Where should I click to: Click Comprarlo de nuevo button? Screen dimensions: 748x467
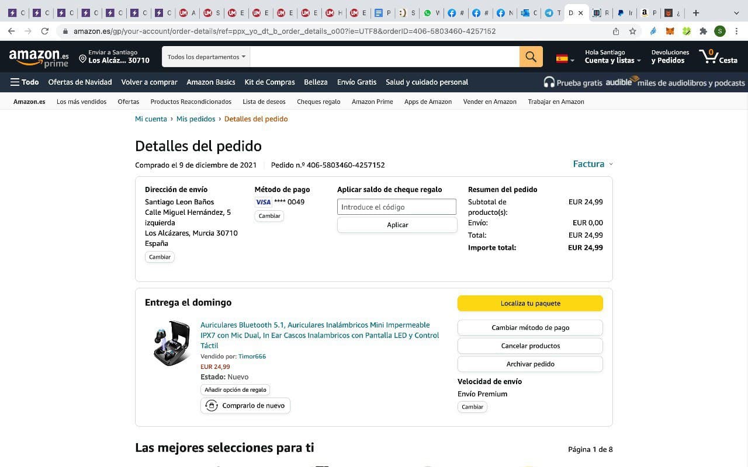pos(245,406)
